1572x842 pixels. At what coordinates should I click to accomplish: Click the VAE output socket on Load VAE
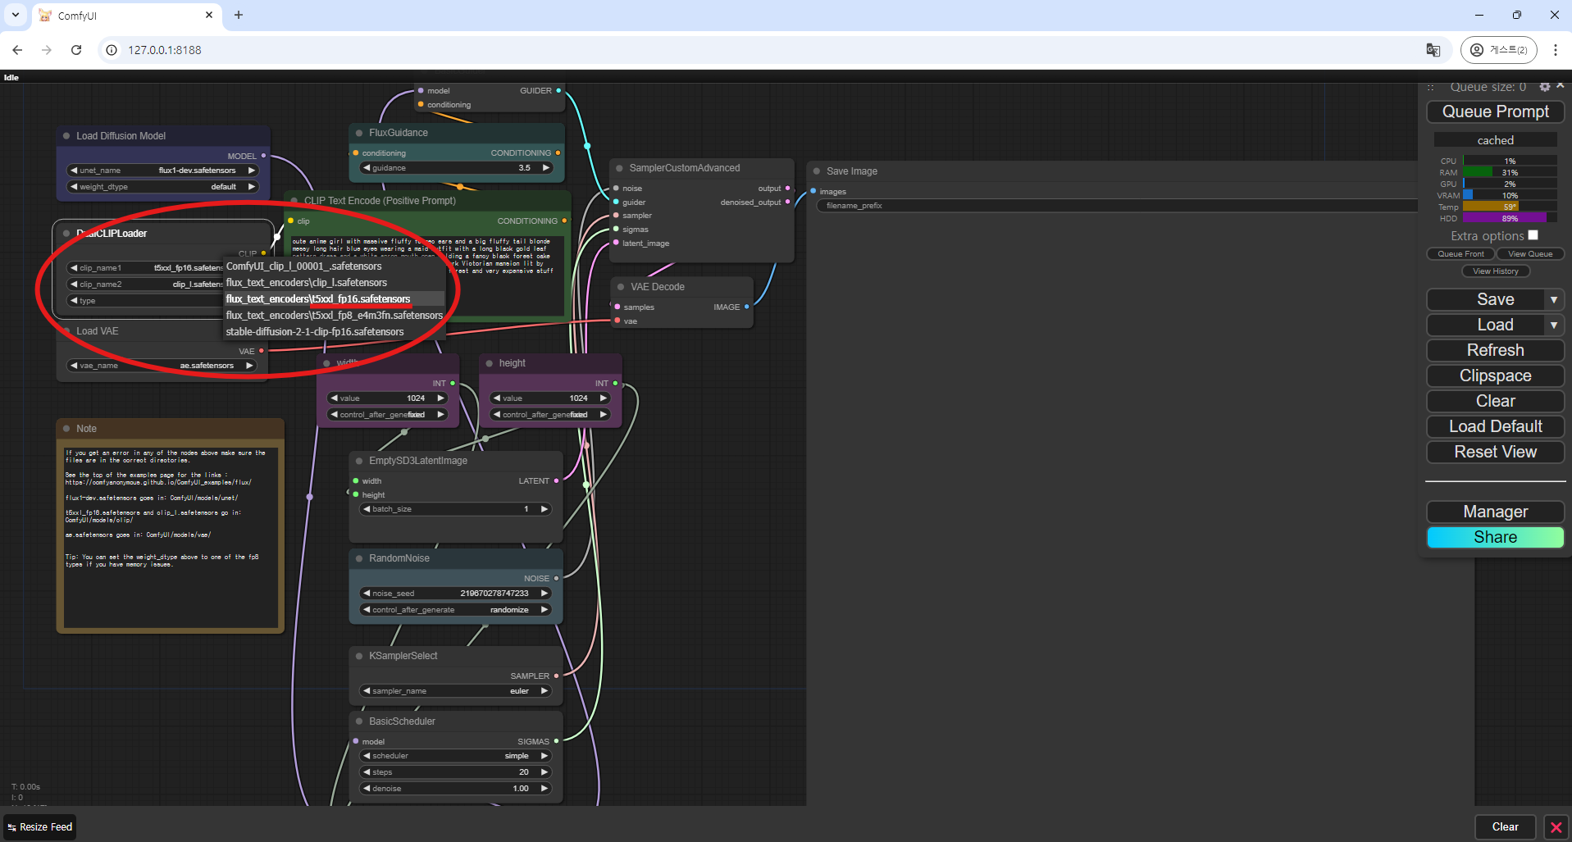tap(262, 351)
